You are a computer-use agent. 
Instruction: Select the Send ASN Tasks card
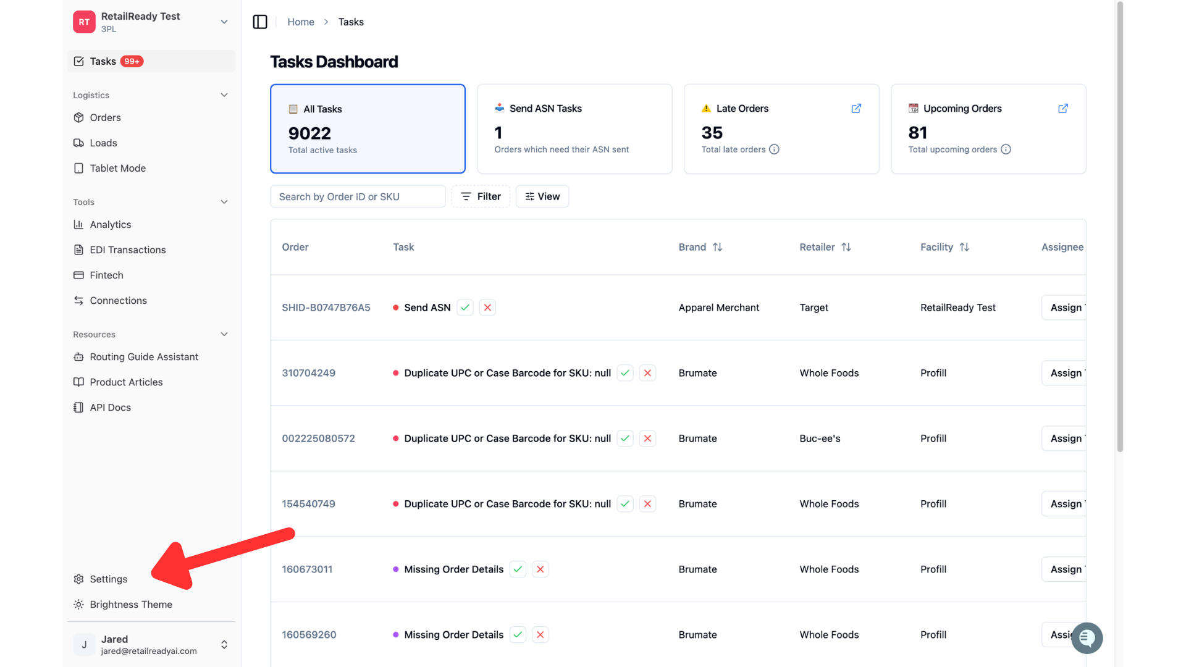pos(574,128)
